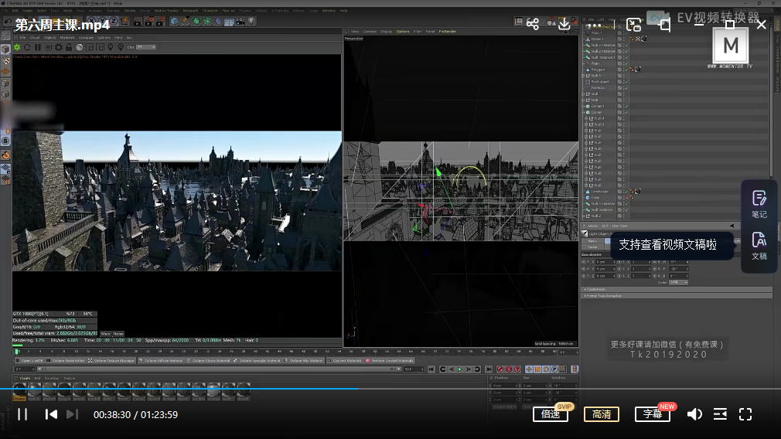This screenshot has height=439, width=781.
Task: Open the 文稿 transcript panel
Action: click(759, 246)
